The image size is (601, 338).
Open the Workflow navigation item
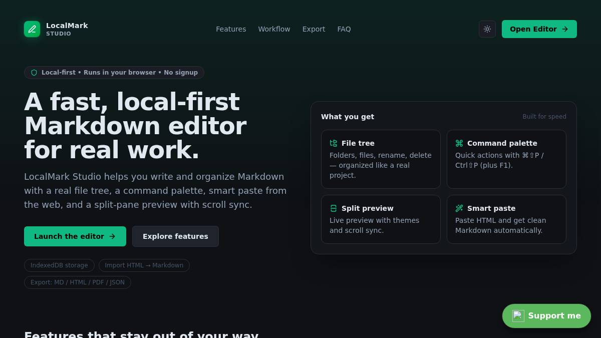click(x=274, y=29)
